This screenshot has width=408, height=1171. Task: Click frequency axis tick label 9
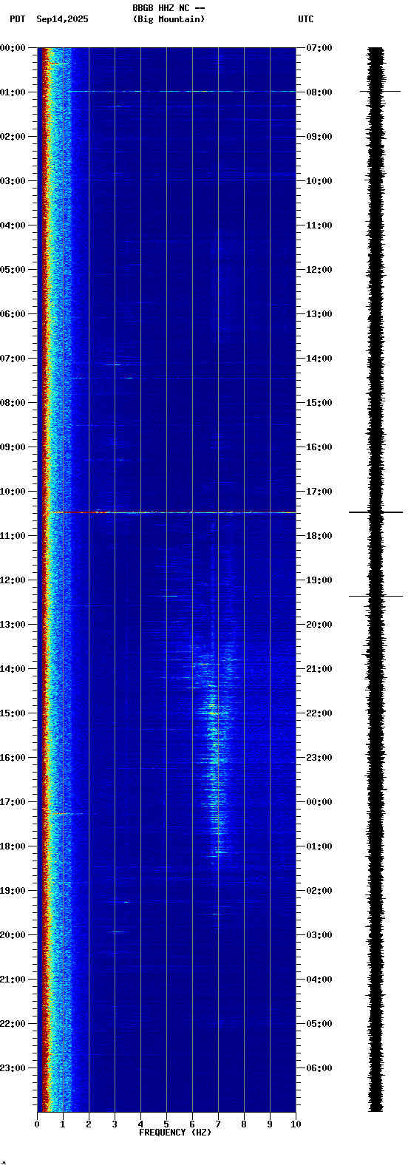270,1124
